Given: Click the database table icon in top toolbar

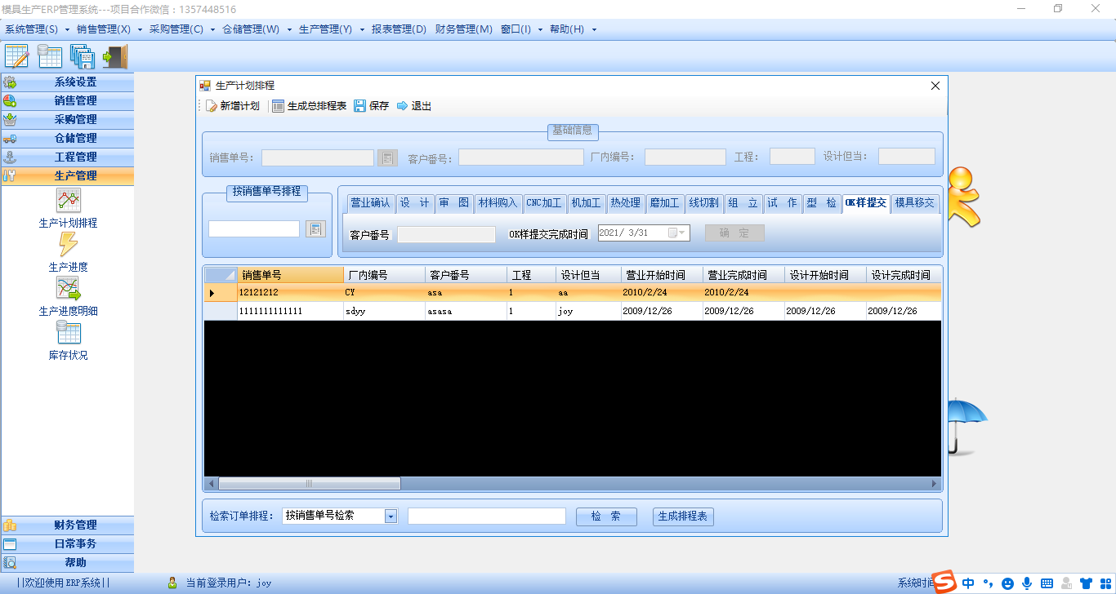Looking at the screenshot, I should (50, 55).
